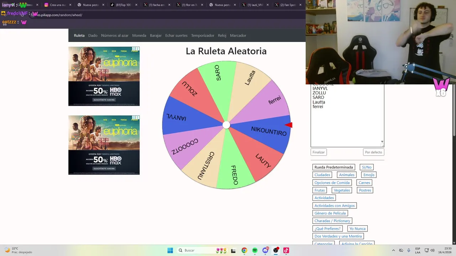Screen dimensions: 456x256
Task: Open Moneda in the site navigation
Action: tap(139, 36)
